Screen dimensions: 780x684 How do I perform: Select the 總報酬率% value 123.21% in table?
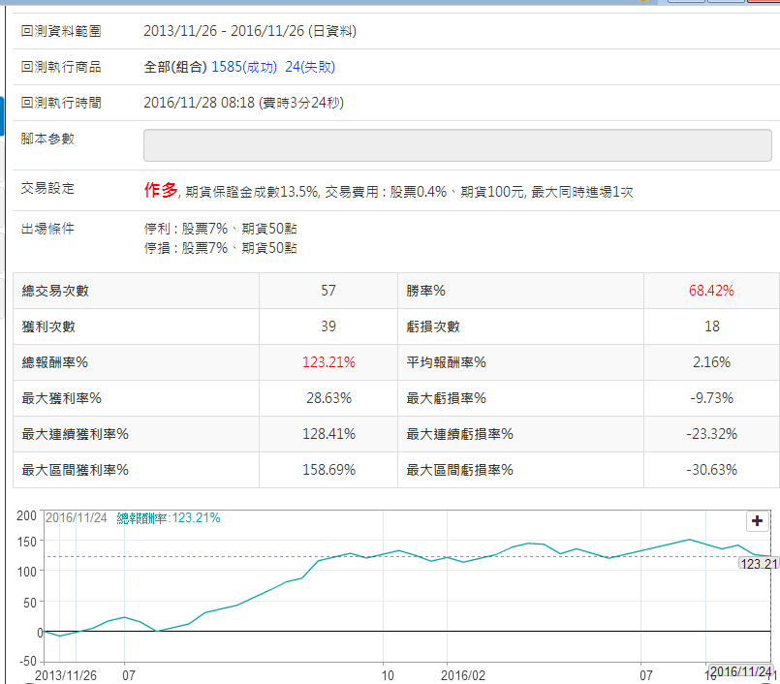329,362
